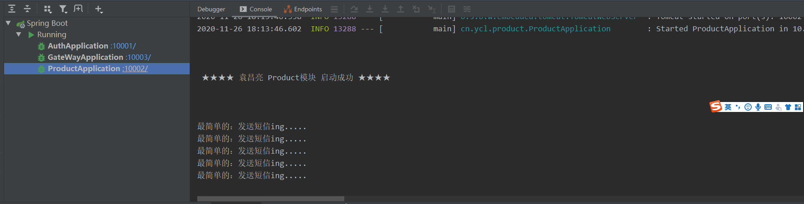The image size is (804, 204).
Task: Click the Trace Current Stream Chain icon
Action: click(467, 9)
